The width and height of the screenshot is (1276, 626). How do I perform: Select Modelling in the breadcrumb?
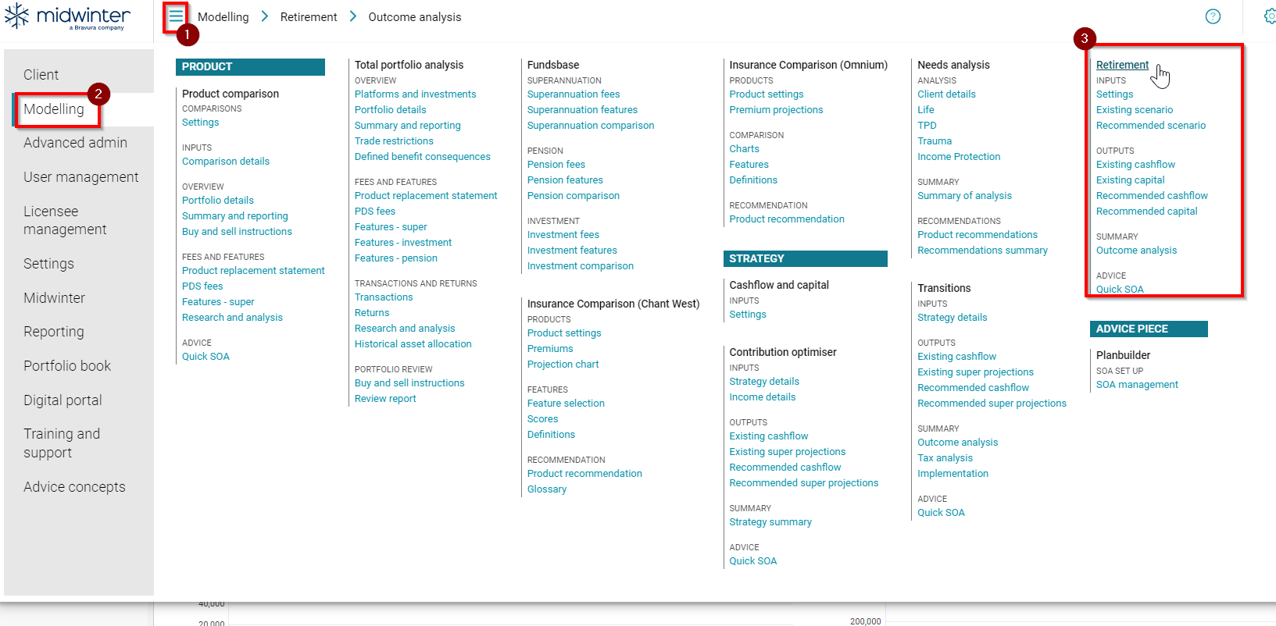[223, 17]
